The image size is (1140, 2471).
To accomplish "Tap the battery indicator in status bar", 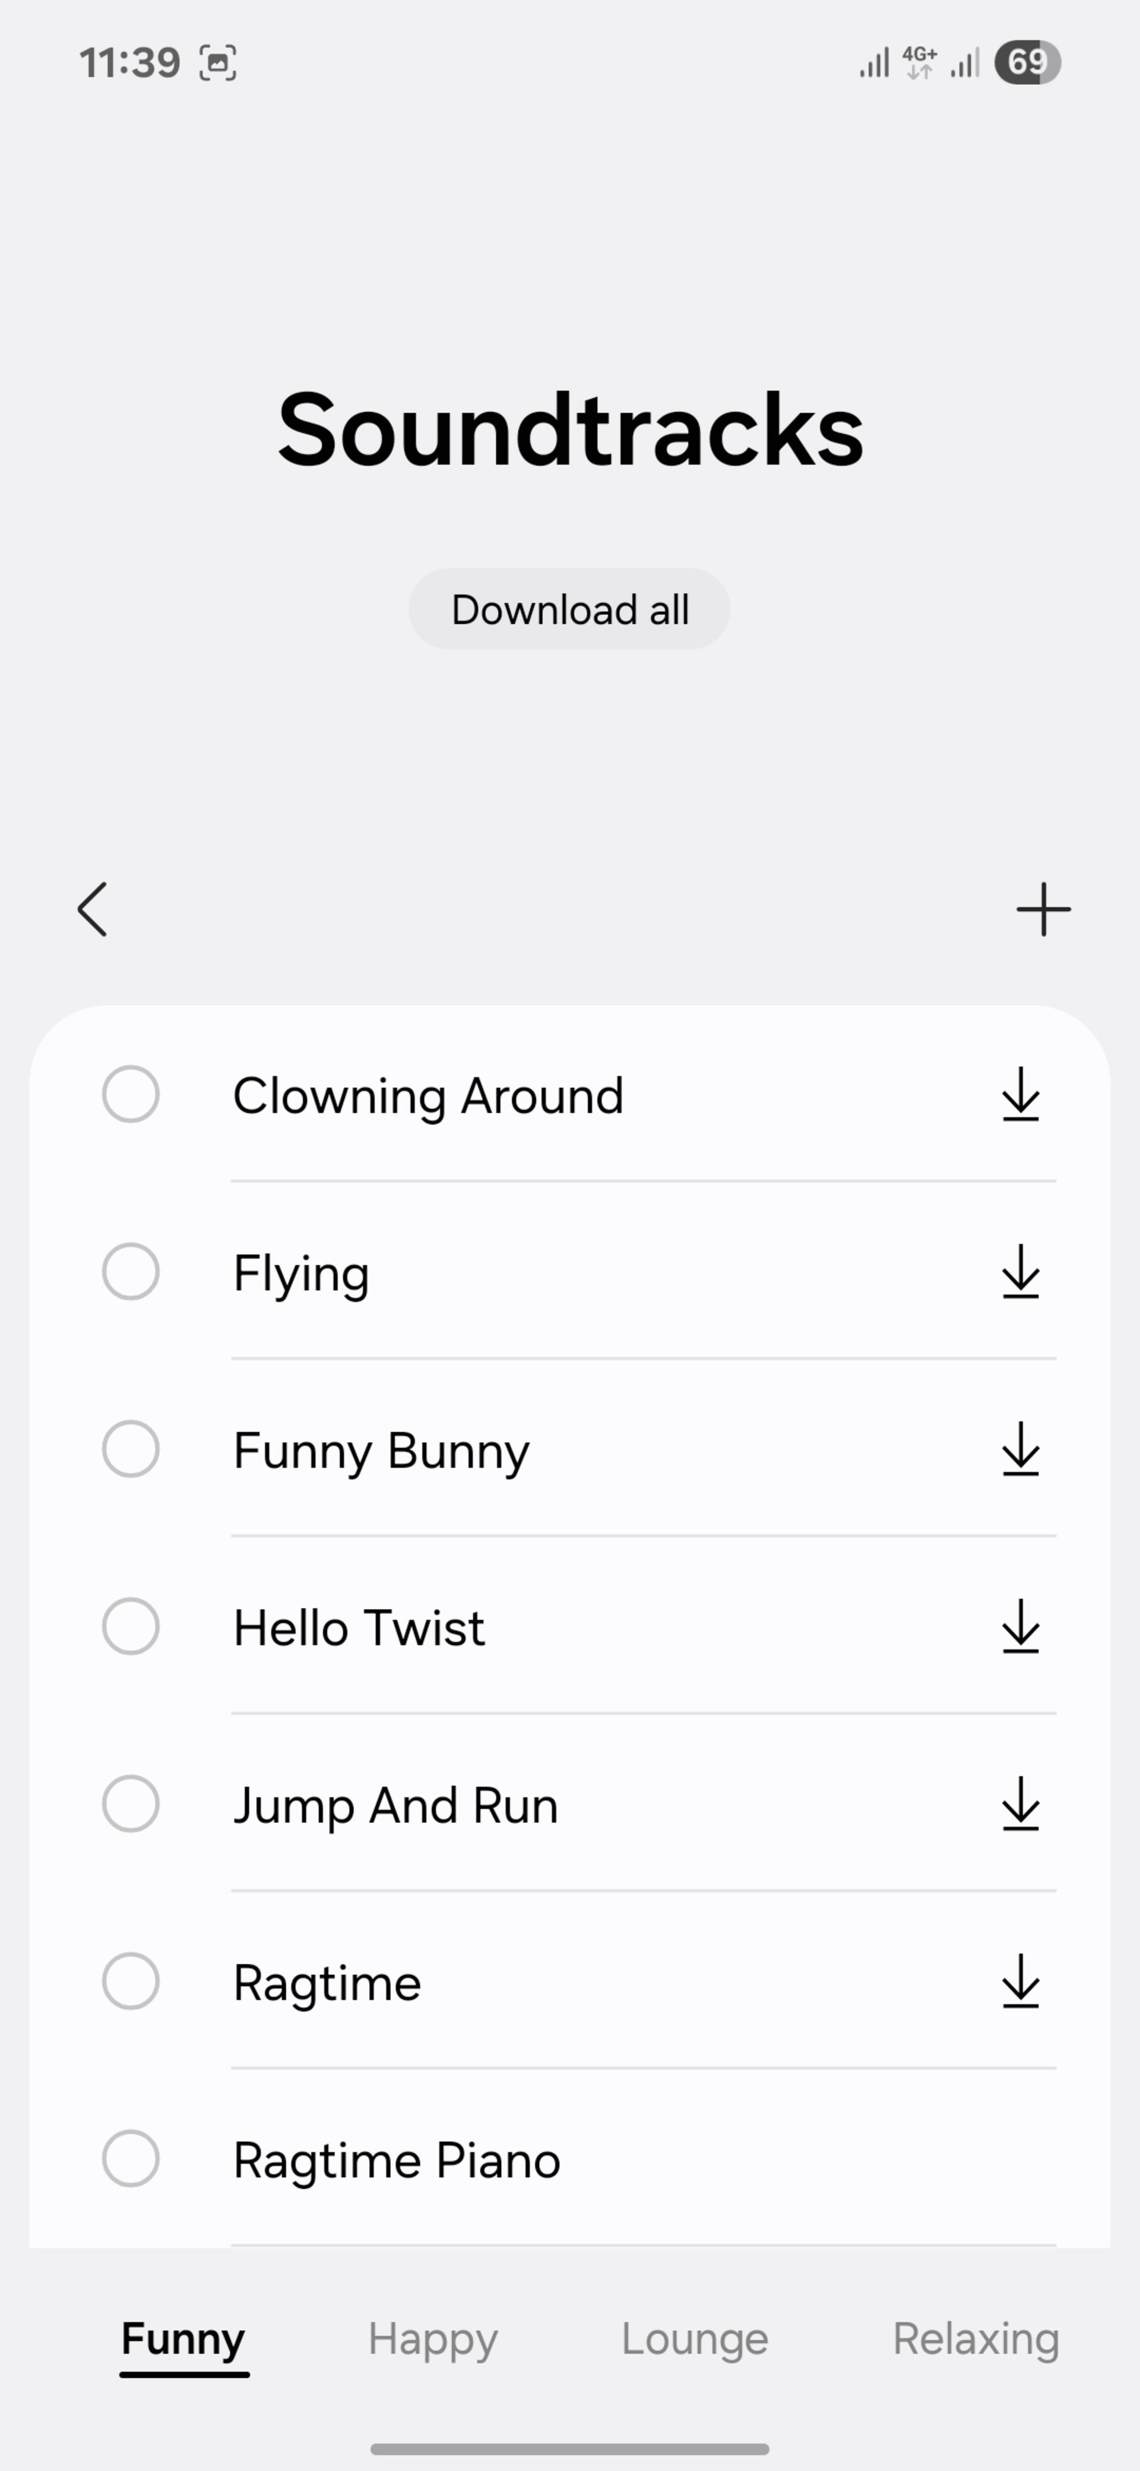I will pos(1027,62).
